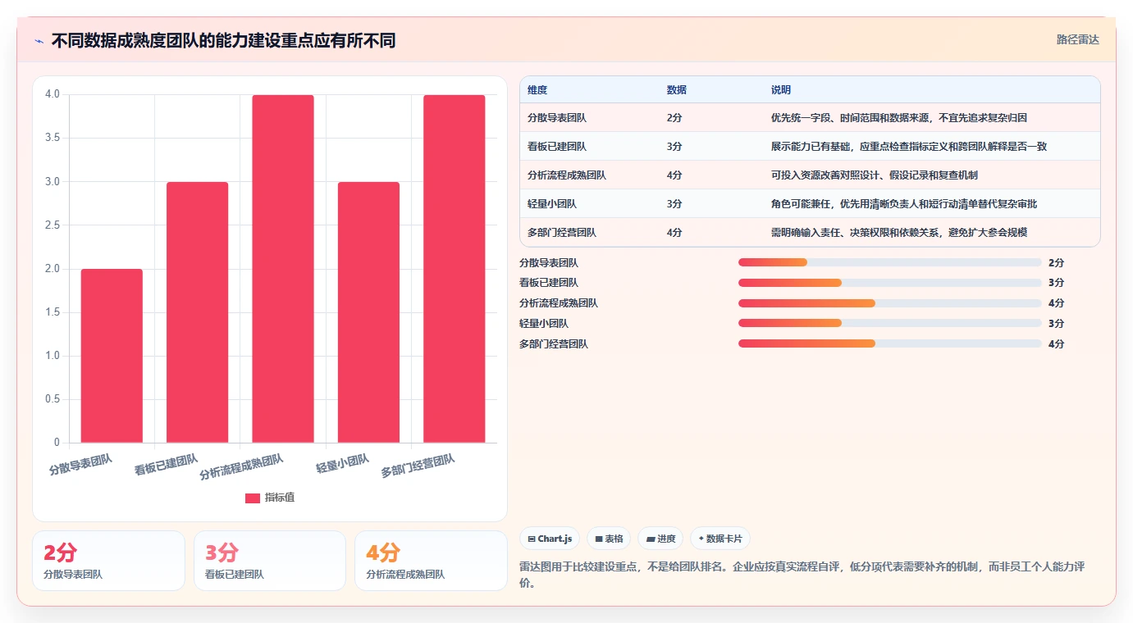Click the Chart.js tag chip
This screenshot has width=1133, height=623.
[x=550, y=539]
